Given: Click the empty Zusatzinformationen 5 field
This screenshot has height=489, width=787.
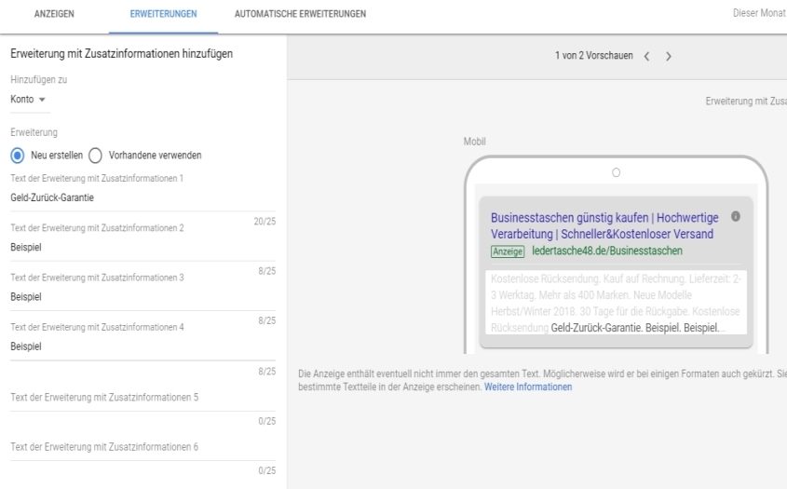Looking at the screenshot, I should (140, 399).
